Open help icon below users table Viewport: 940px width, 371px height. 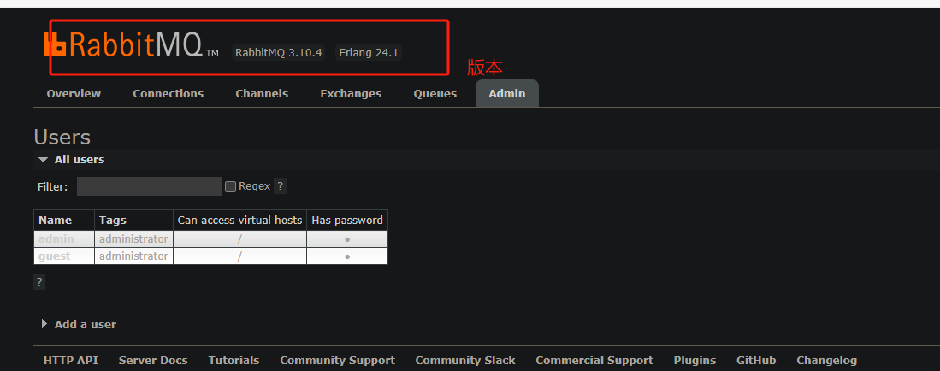pyautogui.click(x=39, y=282)
